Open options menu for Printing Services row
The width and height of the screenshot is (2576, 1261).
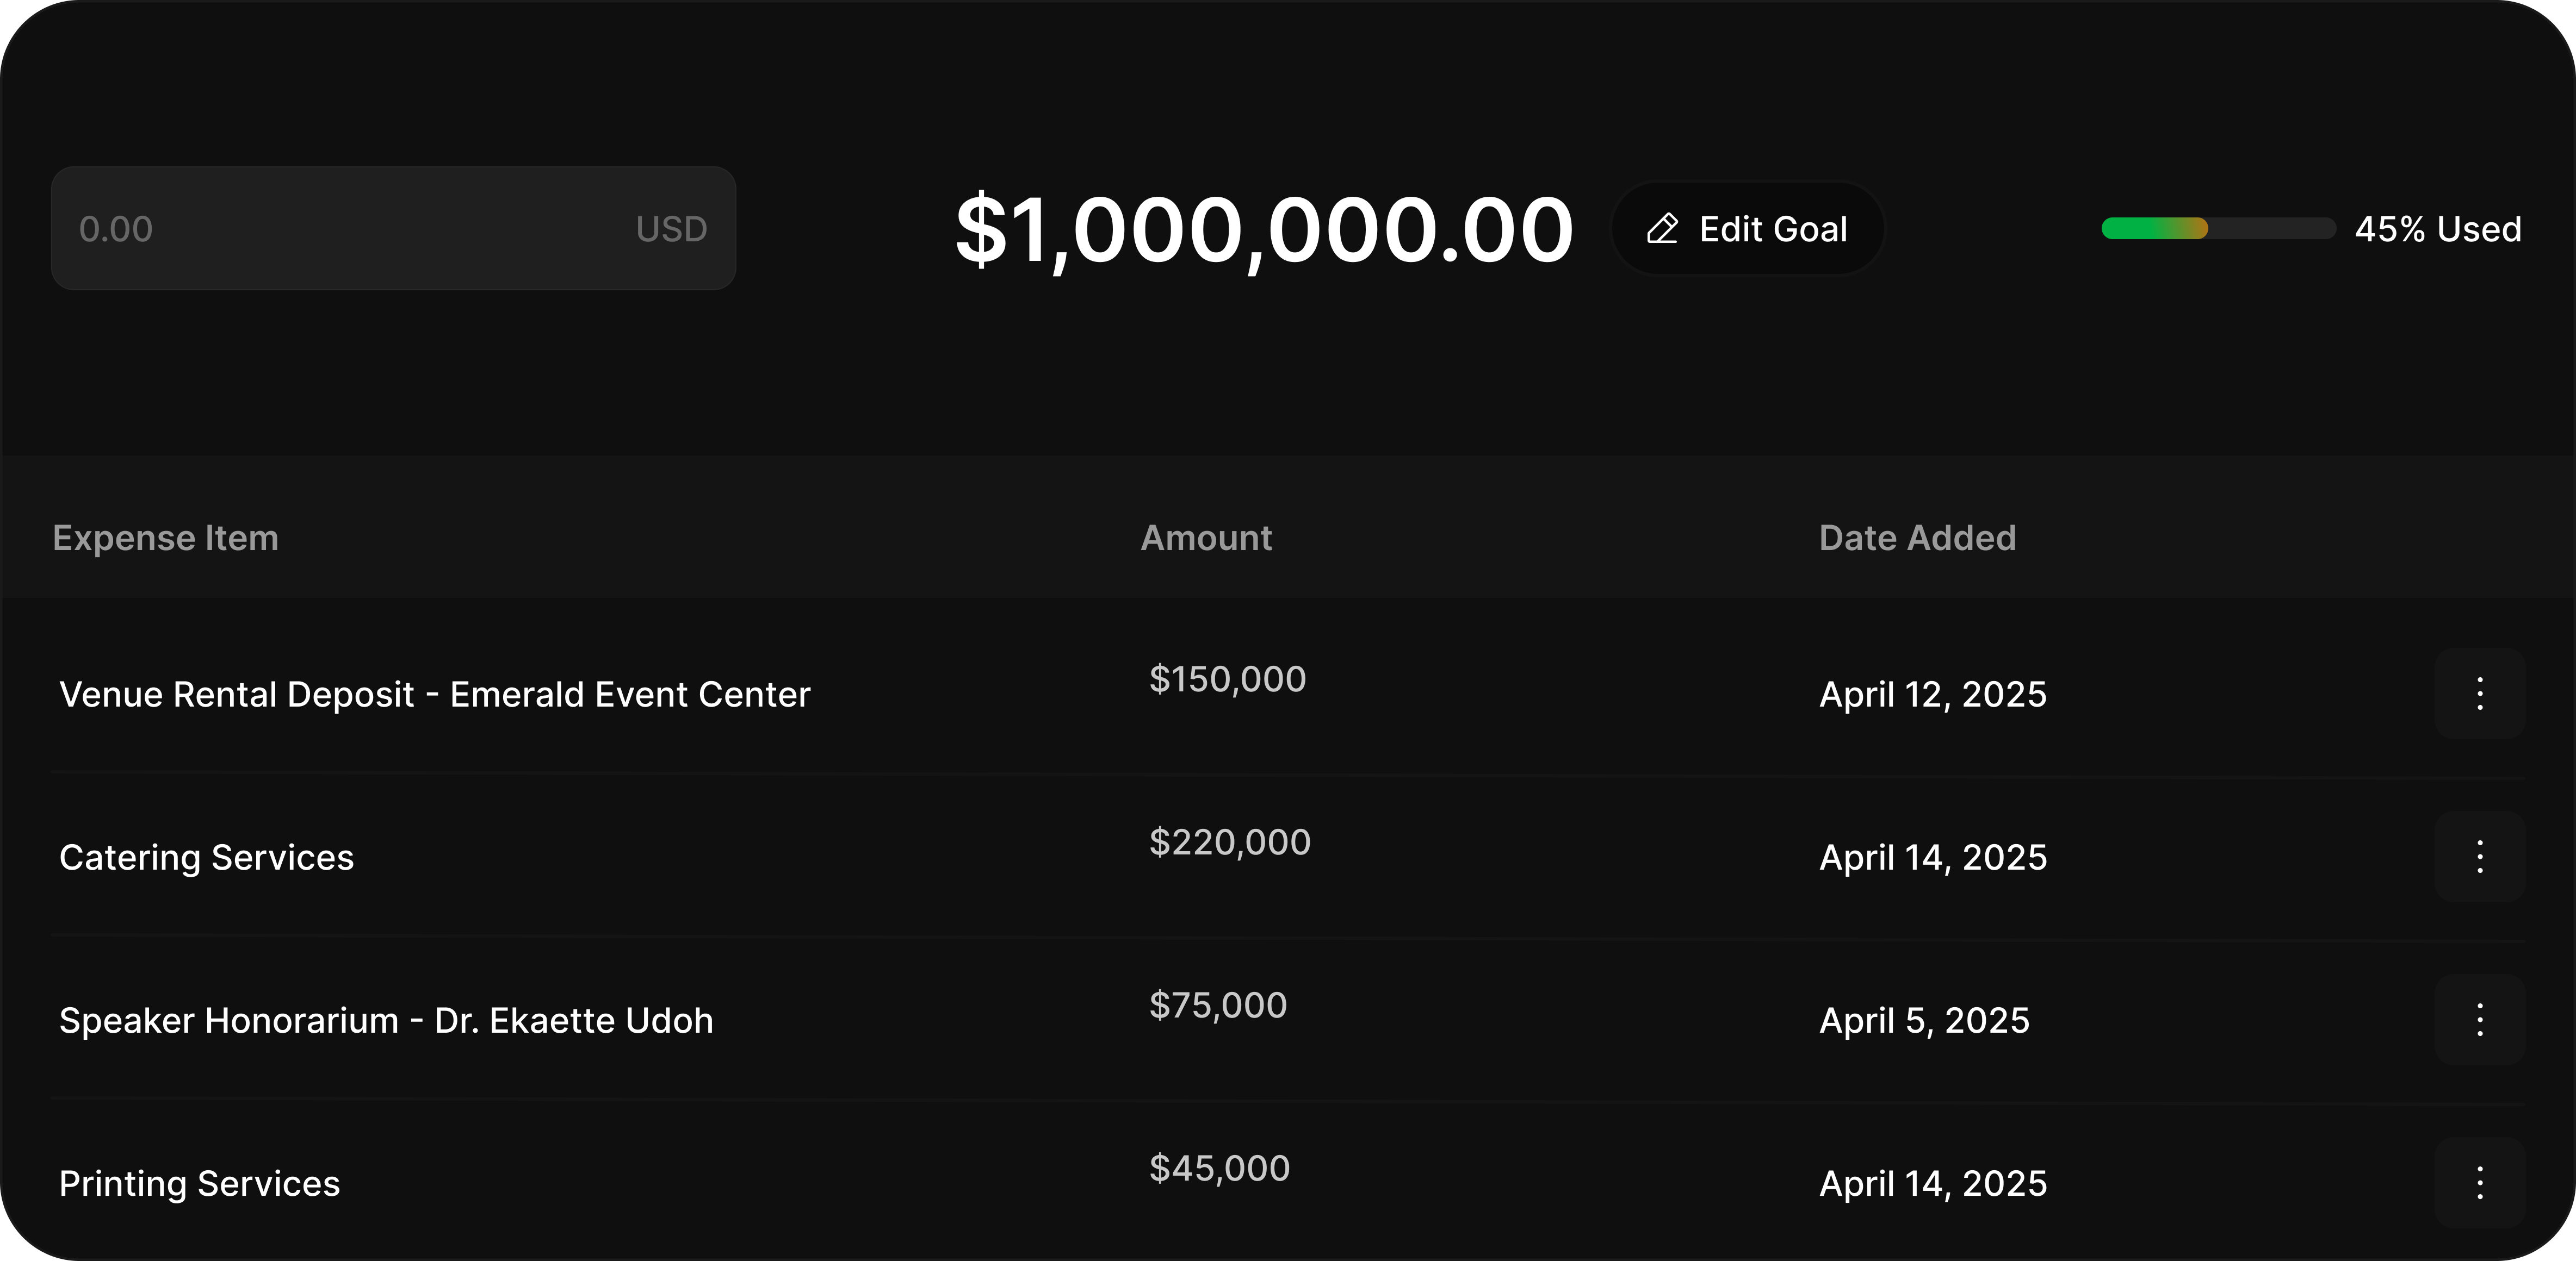click(2479, 1182)
